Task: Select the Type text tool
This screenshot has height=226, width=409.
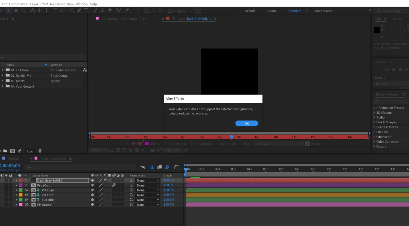Action: (86, 10)
